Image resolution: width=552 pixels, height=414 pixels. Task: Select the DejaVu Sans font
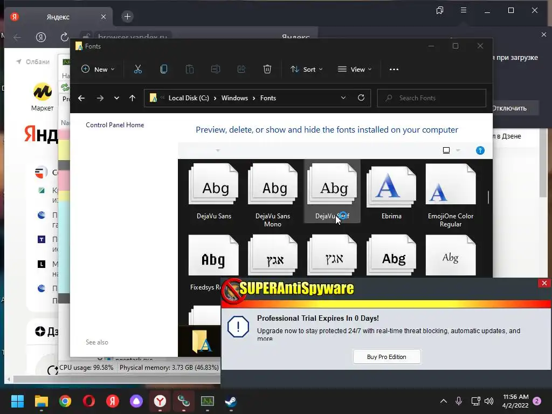[213, 192]
